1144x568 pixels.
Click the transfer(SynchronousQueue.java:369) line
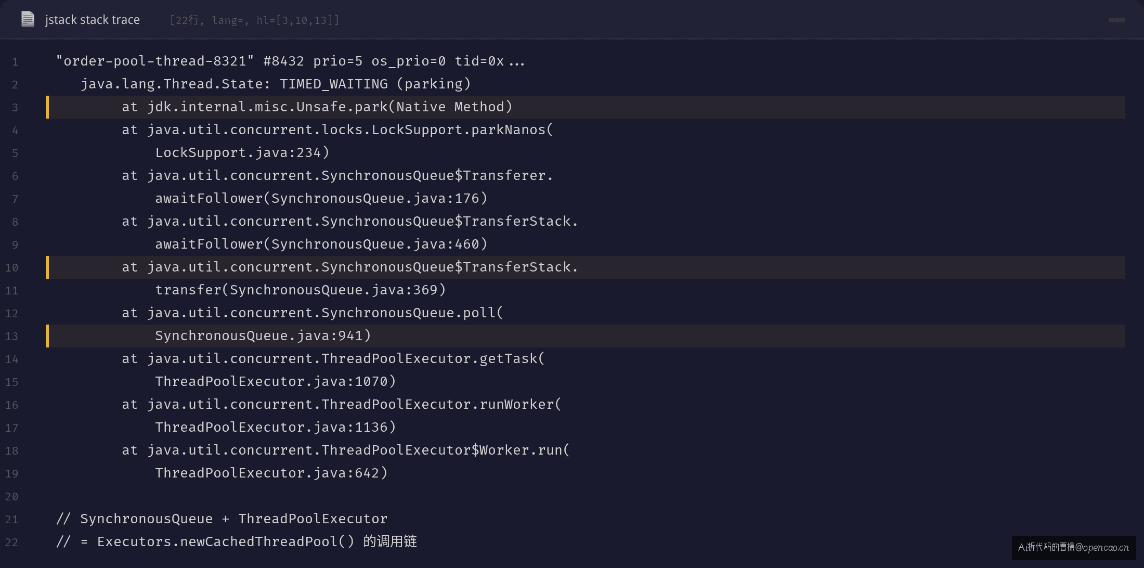[301, 290]
